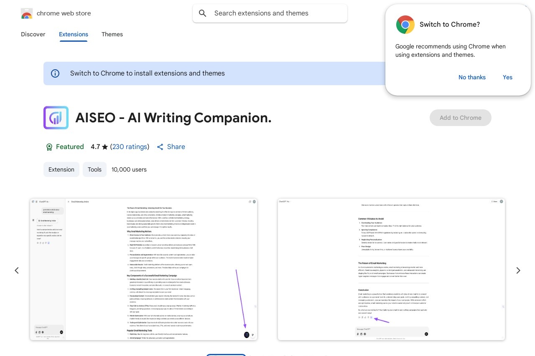
Task: Click the Chrome Web Store logo
Action: click(x=27, y=13)
